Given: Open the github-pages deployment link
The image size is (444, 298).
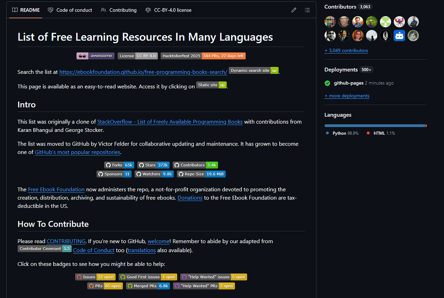Looking at the screenshot, I should click(349, 83).
